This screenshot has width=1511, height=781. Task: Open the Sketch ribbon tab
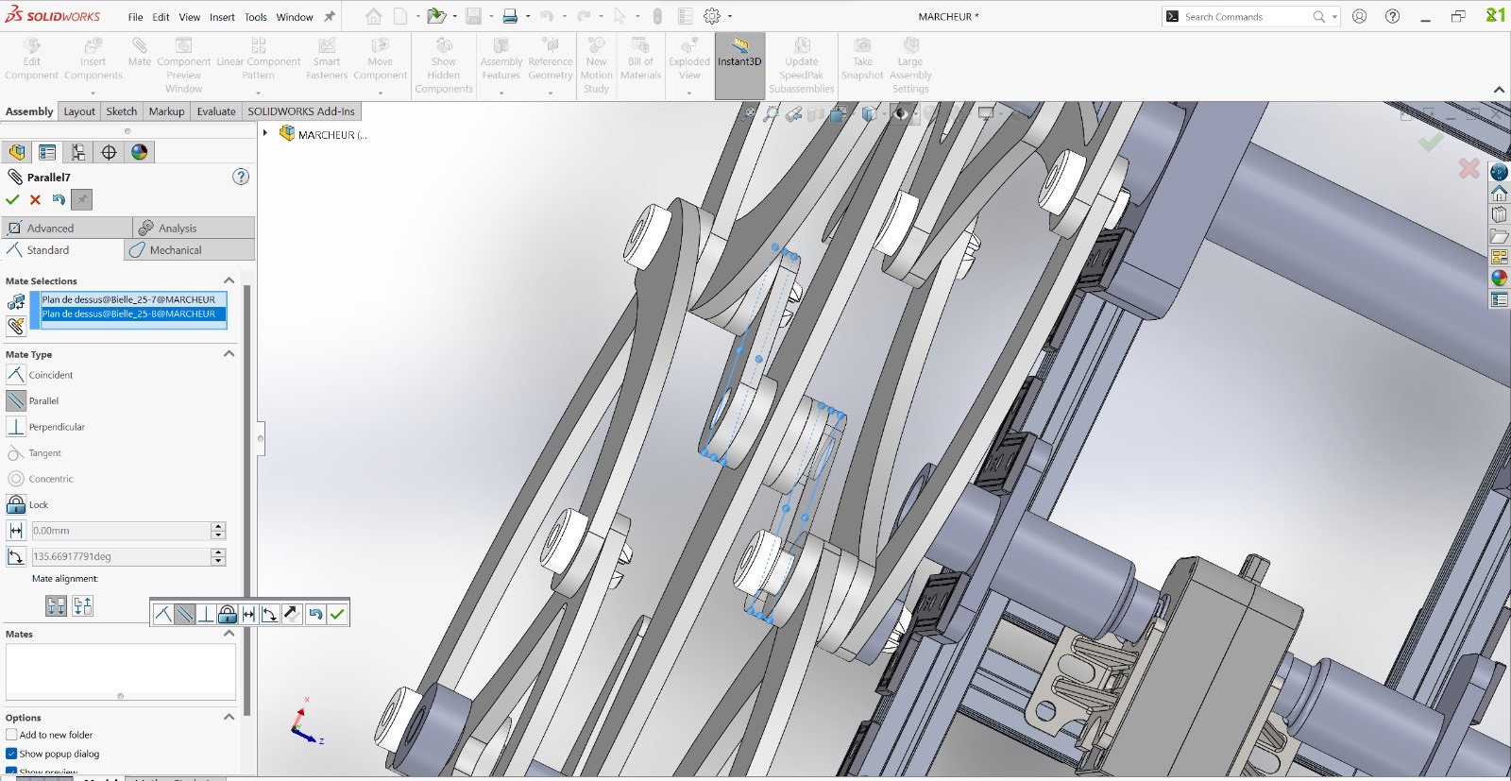click(122, 111)
